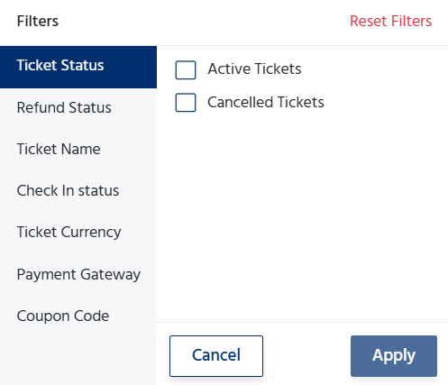The width and height of the screenshot is (448, 385).
Task: Tick the Cancelled Tickets checkbox
Action: point(186,103)
